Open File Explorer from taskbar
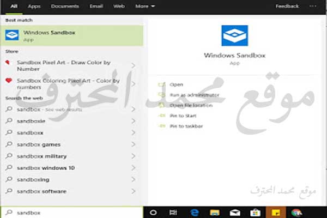This screenshot has height=218, width=327. [x=215, y=213]
